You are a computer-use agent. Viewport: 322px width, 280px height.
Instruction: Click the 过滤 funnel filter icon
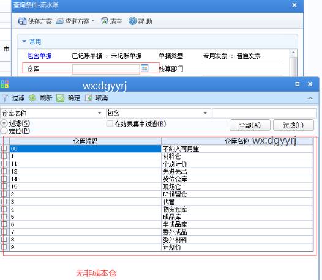click(5, 98)
